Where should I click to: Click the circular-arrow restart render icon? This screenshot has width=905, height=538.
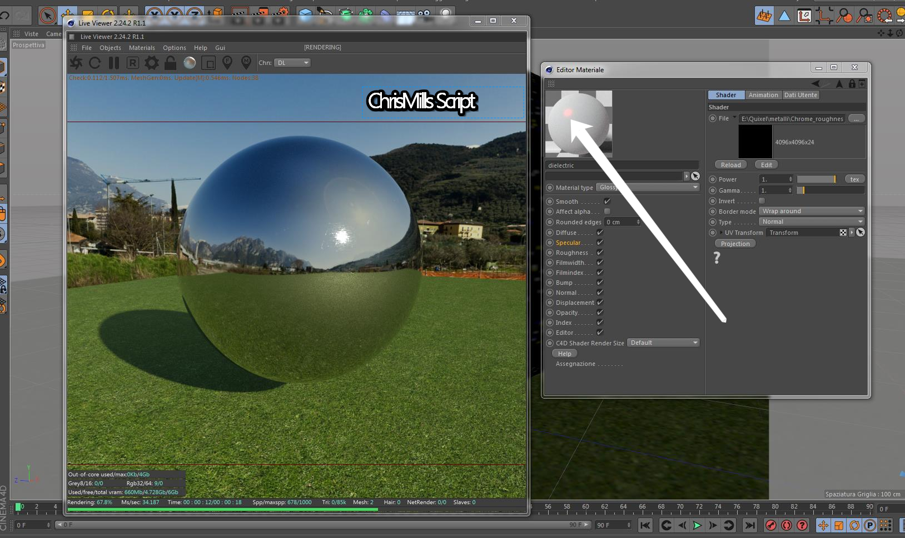(x=95, y=63)
